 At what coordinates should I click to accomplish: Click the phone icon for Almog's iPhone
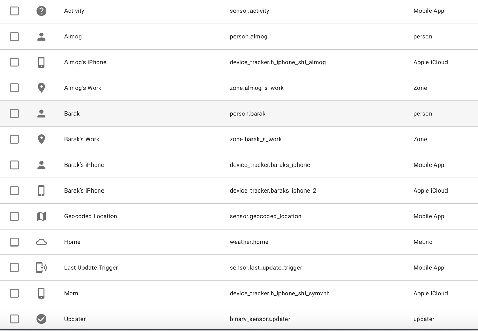pyautogui.click(x=41, y=62)
